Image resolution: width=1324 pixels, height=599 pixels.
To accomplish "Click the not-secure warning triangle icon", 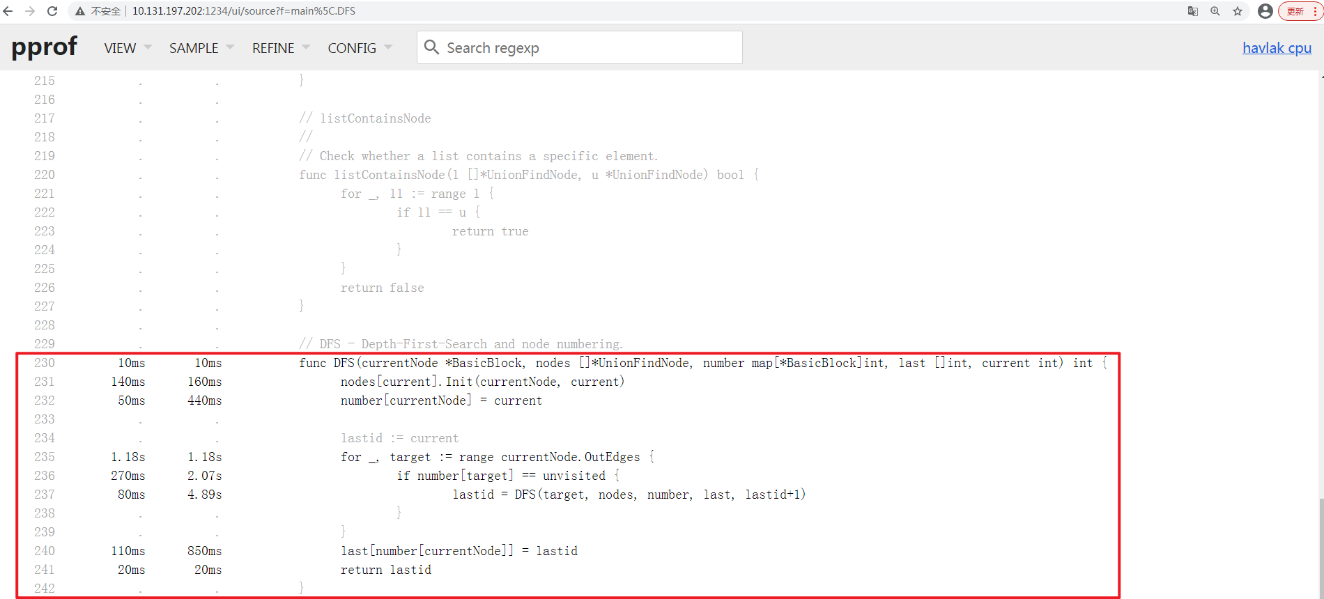I will (80, 11).
